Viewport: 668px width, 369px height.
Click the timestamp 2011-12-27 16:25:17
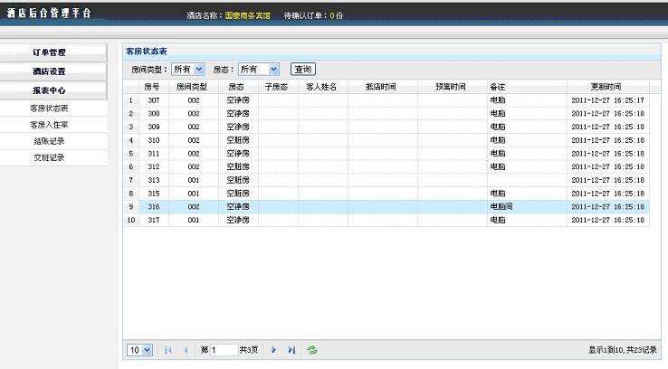607,100
